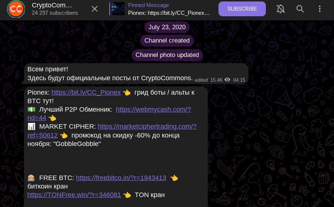Open the three-dot more options menu
Image resolution: width=334 pixels, height=207 pixels.
320,9
